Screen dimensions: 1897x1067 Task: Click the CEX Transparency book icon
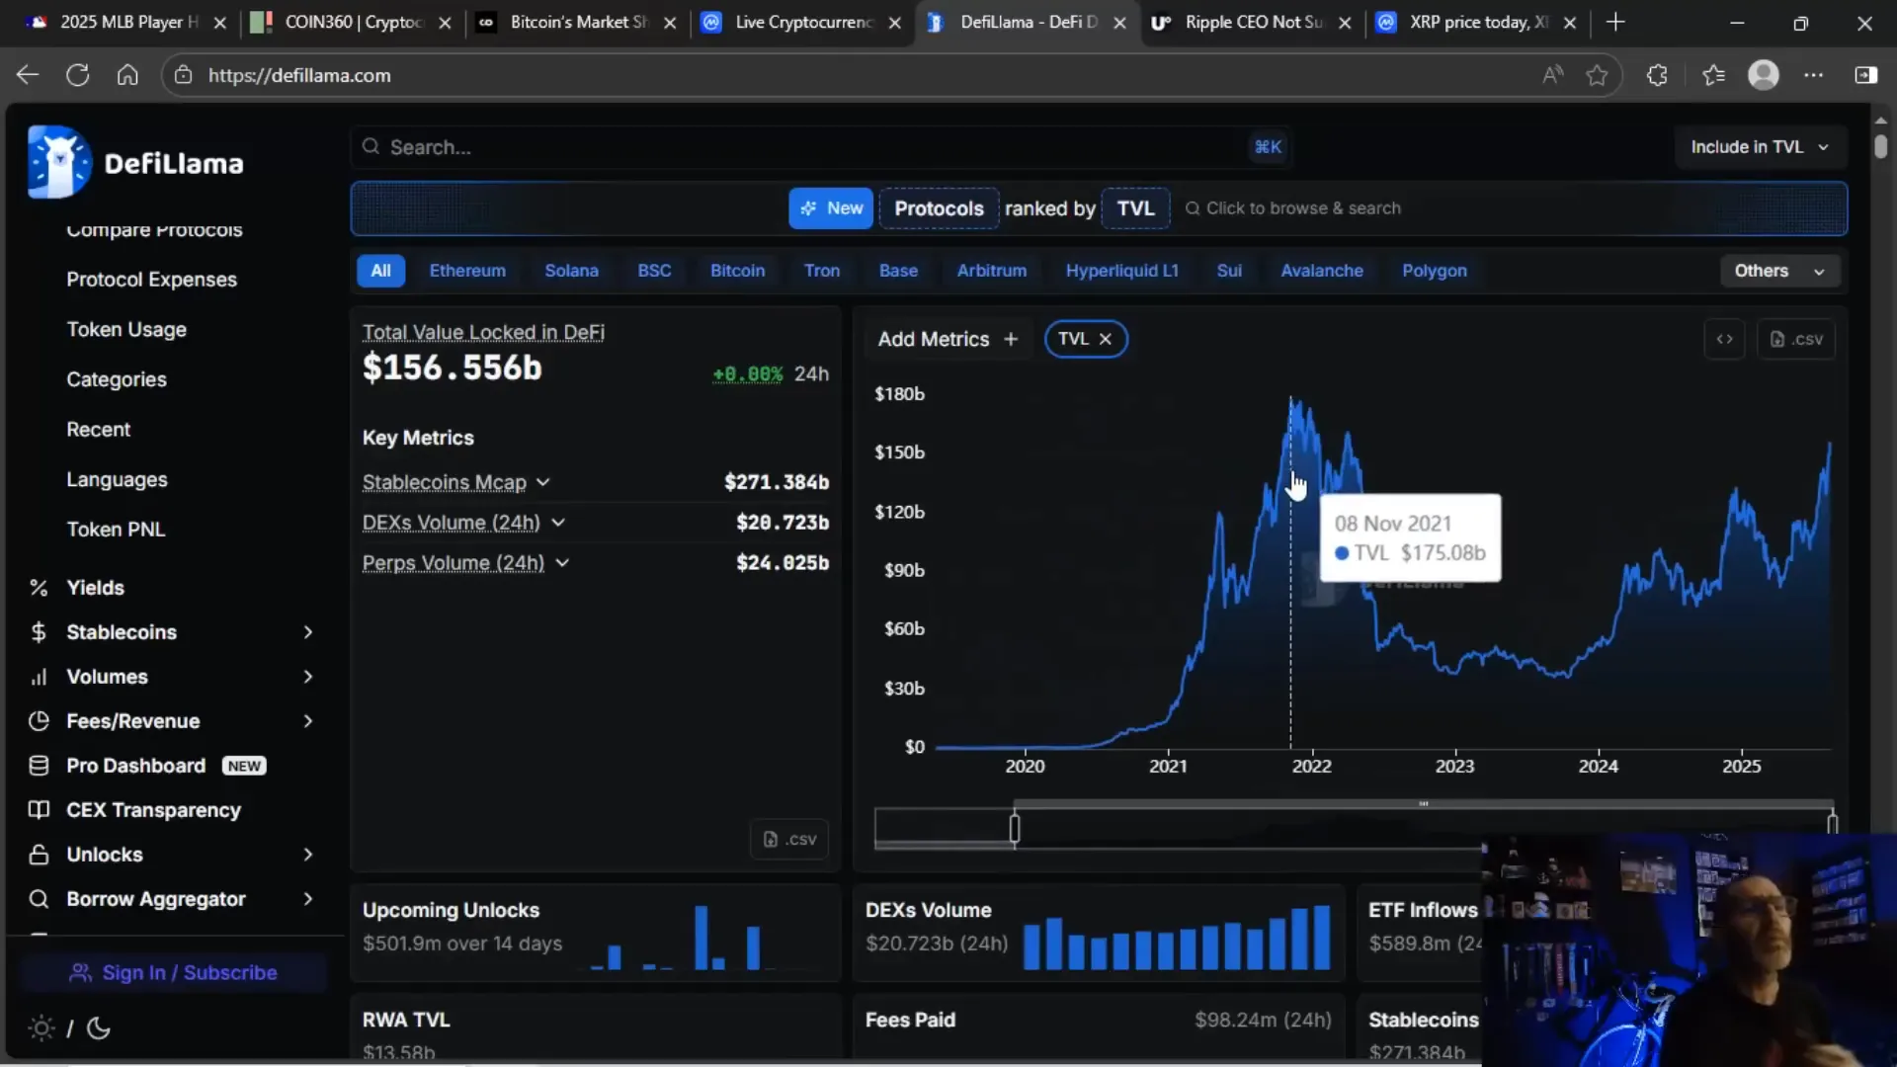39,810
